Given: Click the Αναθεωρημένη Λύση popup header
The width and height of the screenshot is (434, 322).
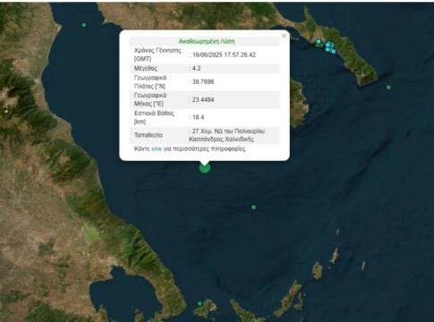Looking at the screenshot, I should [207, 41].
